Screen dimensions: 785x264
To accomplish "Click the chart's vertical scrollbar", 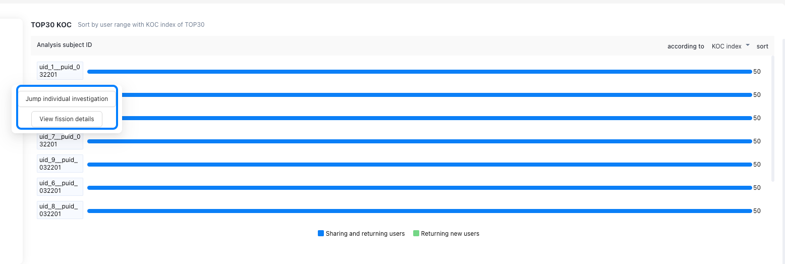I will click(773, 119).
